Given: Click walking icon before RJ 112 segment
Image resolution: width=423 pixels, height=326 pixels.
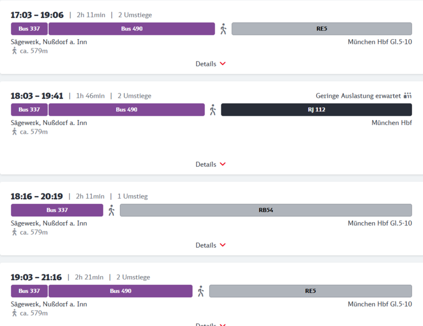Looking at the screenshot, I should click(x=213, y=110).
